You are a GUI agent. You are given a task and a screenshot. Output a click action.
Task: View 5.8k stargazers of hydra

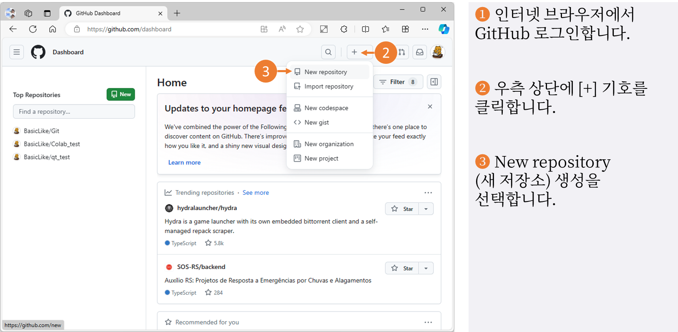pos(214,243)
